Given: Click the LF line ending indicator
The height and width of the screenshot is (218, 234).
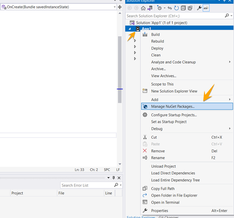Looking at the screenshot, I should (x=118, y=170).
